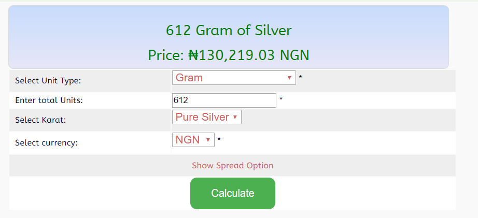
Task: Click the arrow on the Pure Silver selector
Action: (235, 118)
